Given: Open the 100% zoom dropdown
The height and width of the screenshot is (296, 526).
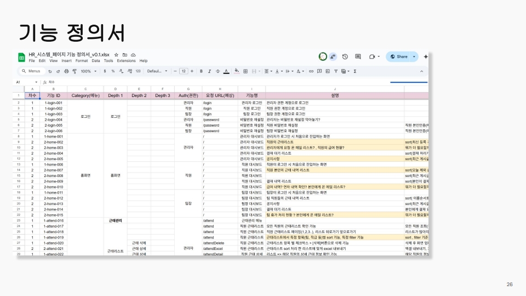Looking at the screenshot, I should 87,71.
